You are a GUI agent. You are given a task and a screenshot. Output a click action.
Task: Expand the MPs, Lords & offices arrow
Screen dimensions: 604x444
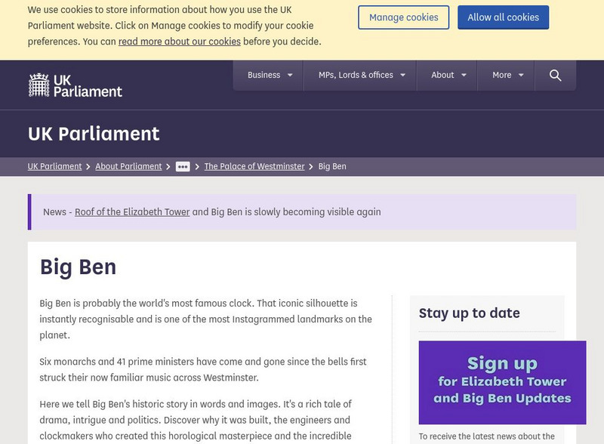(403, 76)
